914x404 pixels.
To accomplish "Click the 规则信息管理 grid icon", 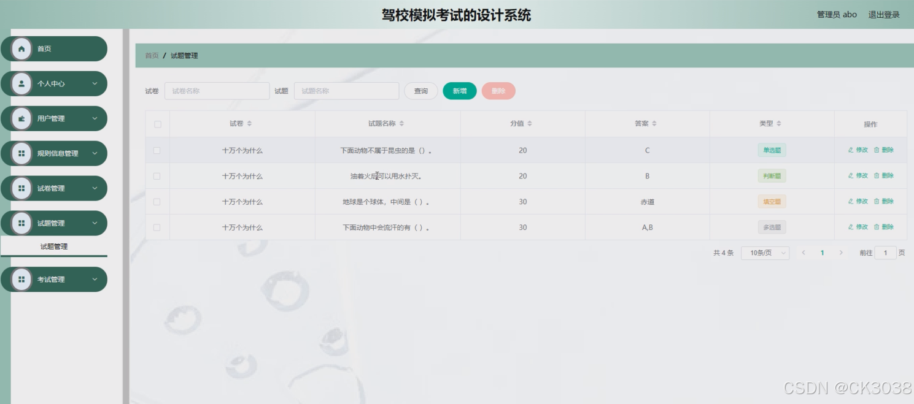I will [22, 153].
